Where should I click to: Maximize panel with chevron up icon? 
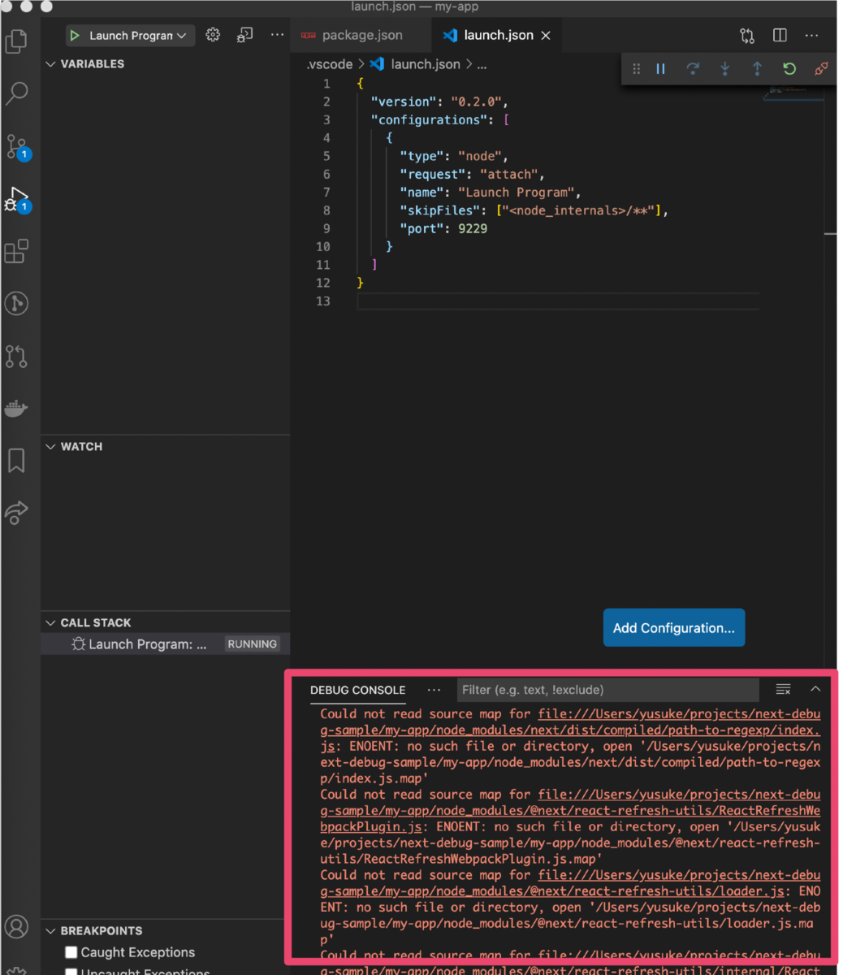[815, 689]
